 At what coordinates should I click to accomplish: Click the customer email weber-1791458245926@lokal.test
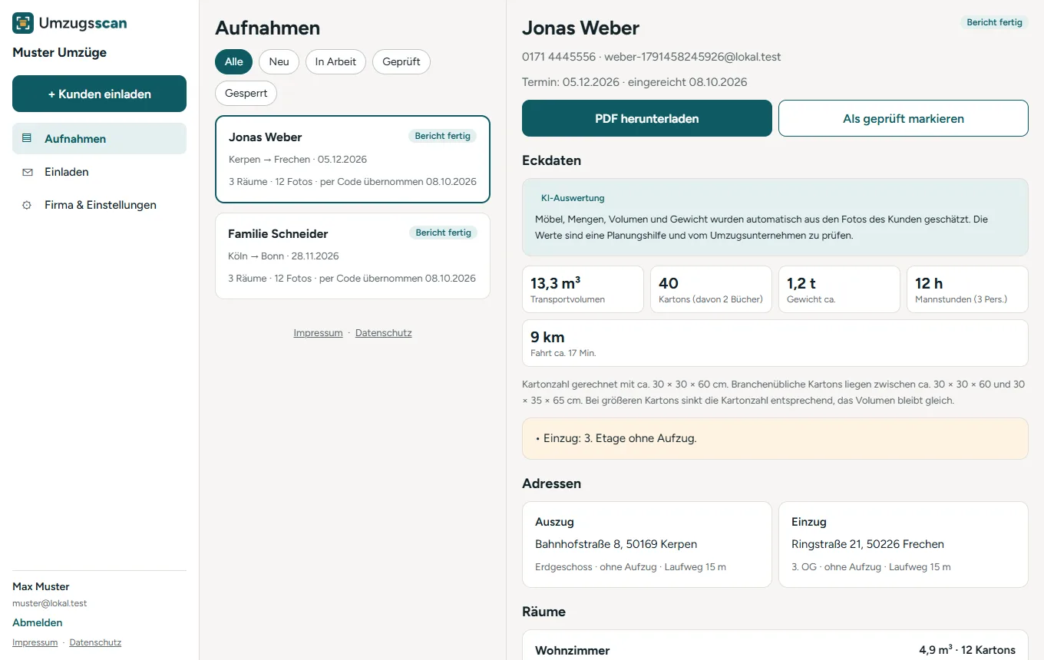692,57
